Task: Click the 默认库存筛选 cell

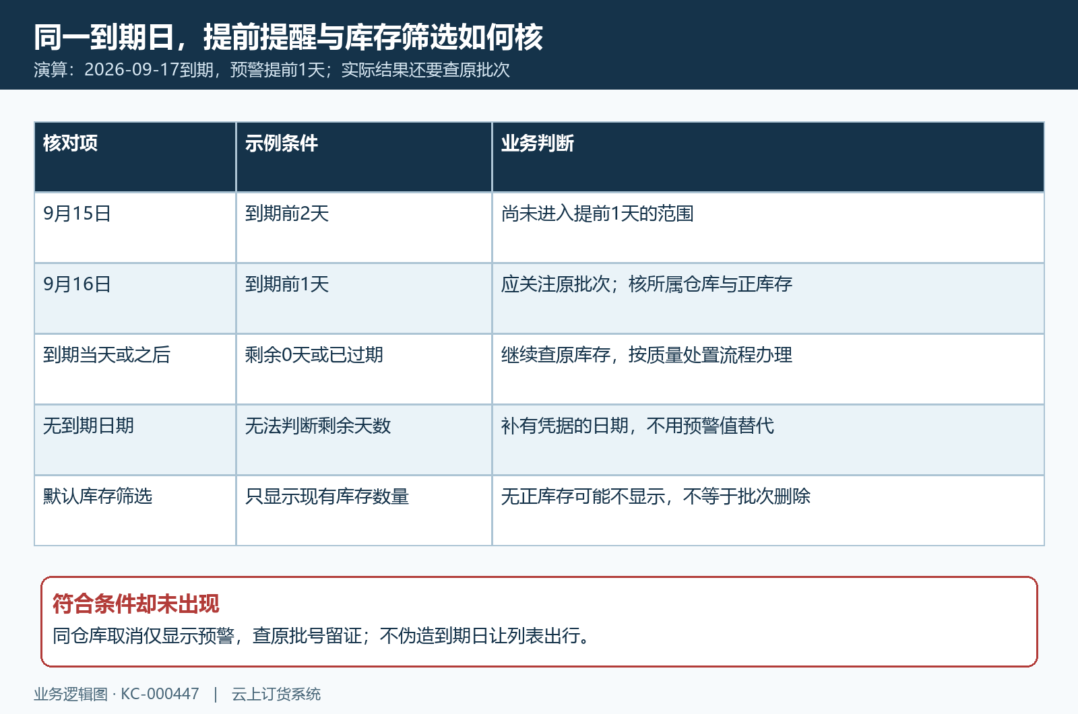Action: tap(135, 511)
